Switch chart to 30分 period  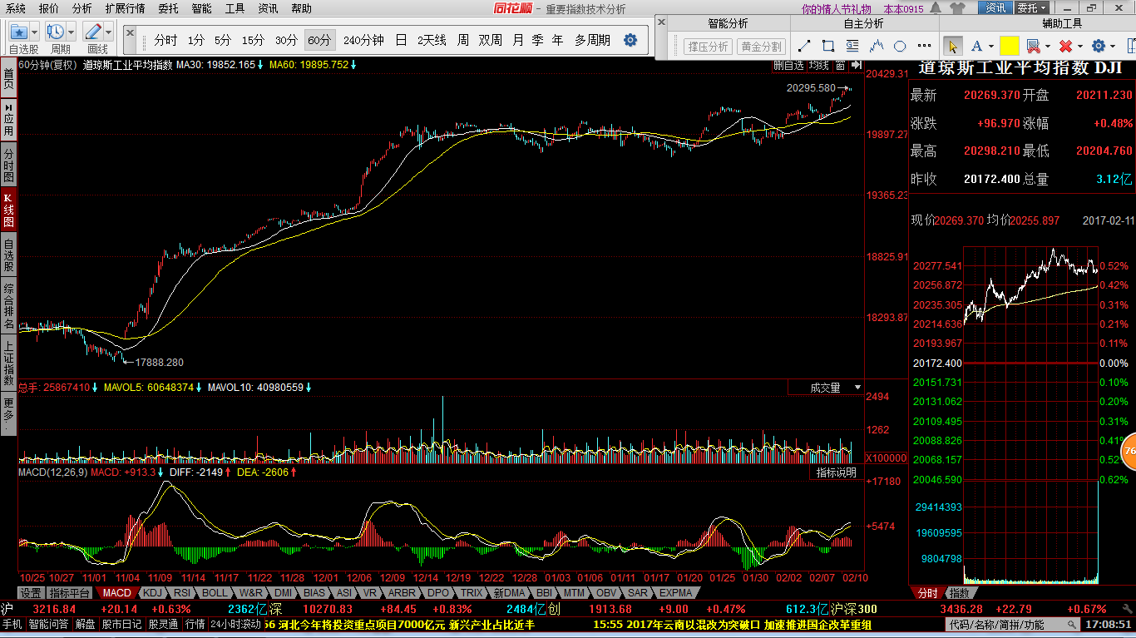click(x=286, y=40)
